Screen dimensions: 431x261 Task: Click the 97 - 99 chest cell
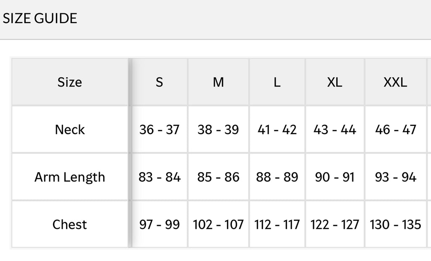pos(160,224)
